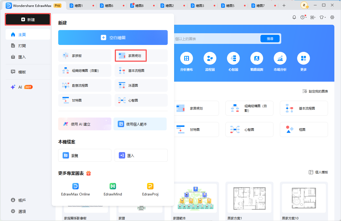
Task: Select the highlighted 家居規劃 option
Action: point(131,56)
